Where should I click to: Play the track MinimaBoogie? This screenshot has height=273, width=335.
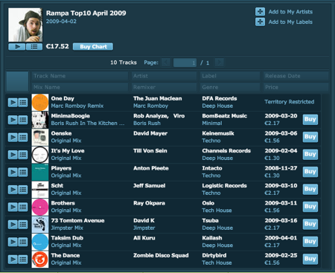13,120
